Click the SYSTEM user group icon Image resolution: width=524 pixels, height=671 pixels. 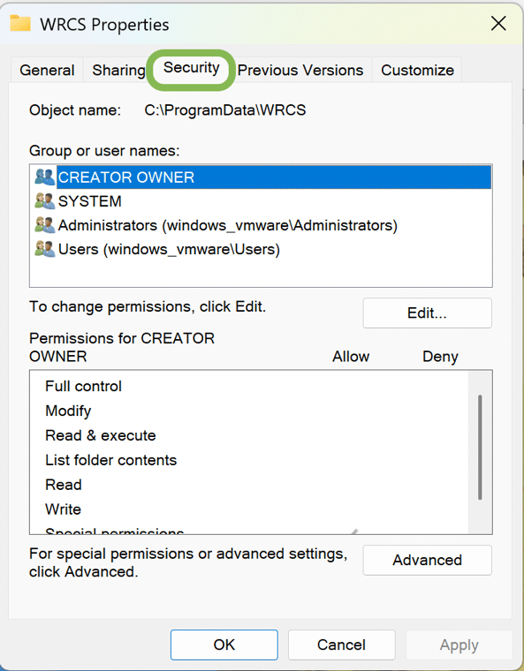[45, 201]
